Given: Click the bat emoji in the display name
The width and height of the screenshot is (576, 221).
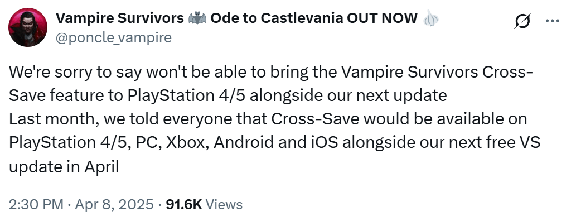Looking at the screenshot, I should click(197, 18).
